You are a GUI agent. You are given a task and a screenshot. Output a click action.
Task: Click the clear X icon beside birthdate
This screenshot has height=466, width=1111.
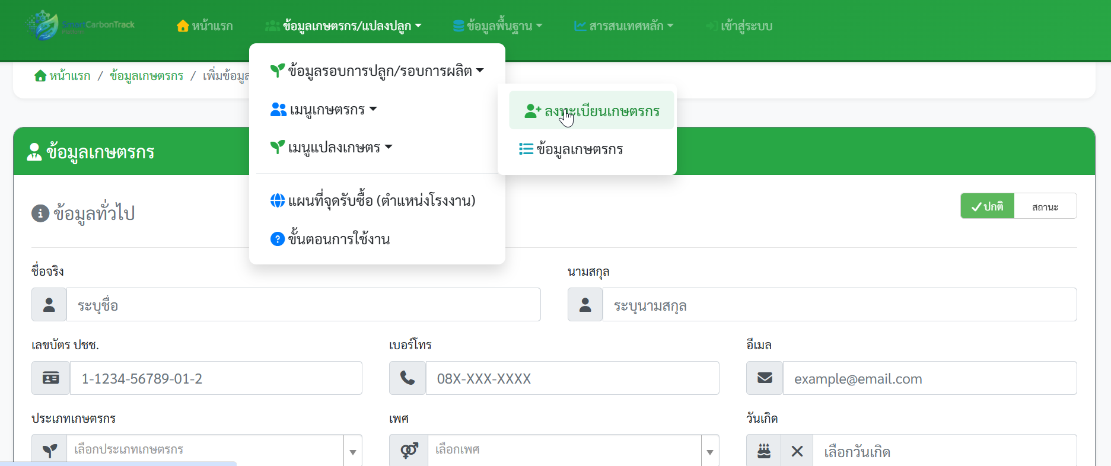point(797,451)
